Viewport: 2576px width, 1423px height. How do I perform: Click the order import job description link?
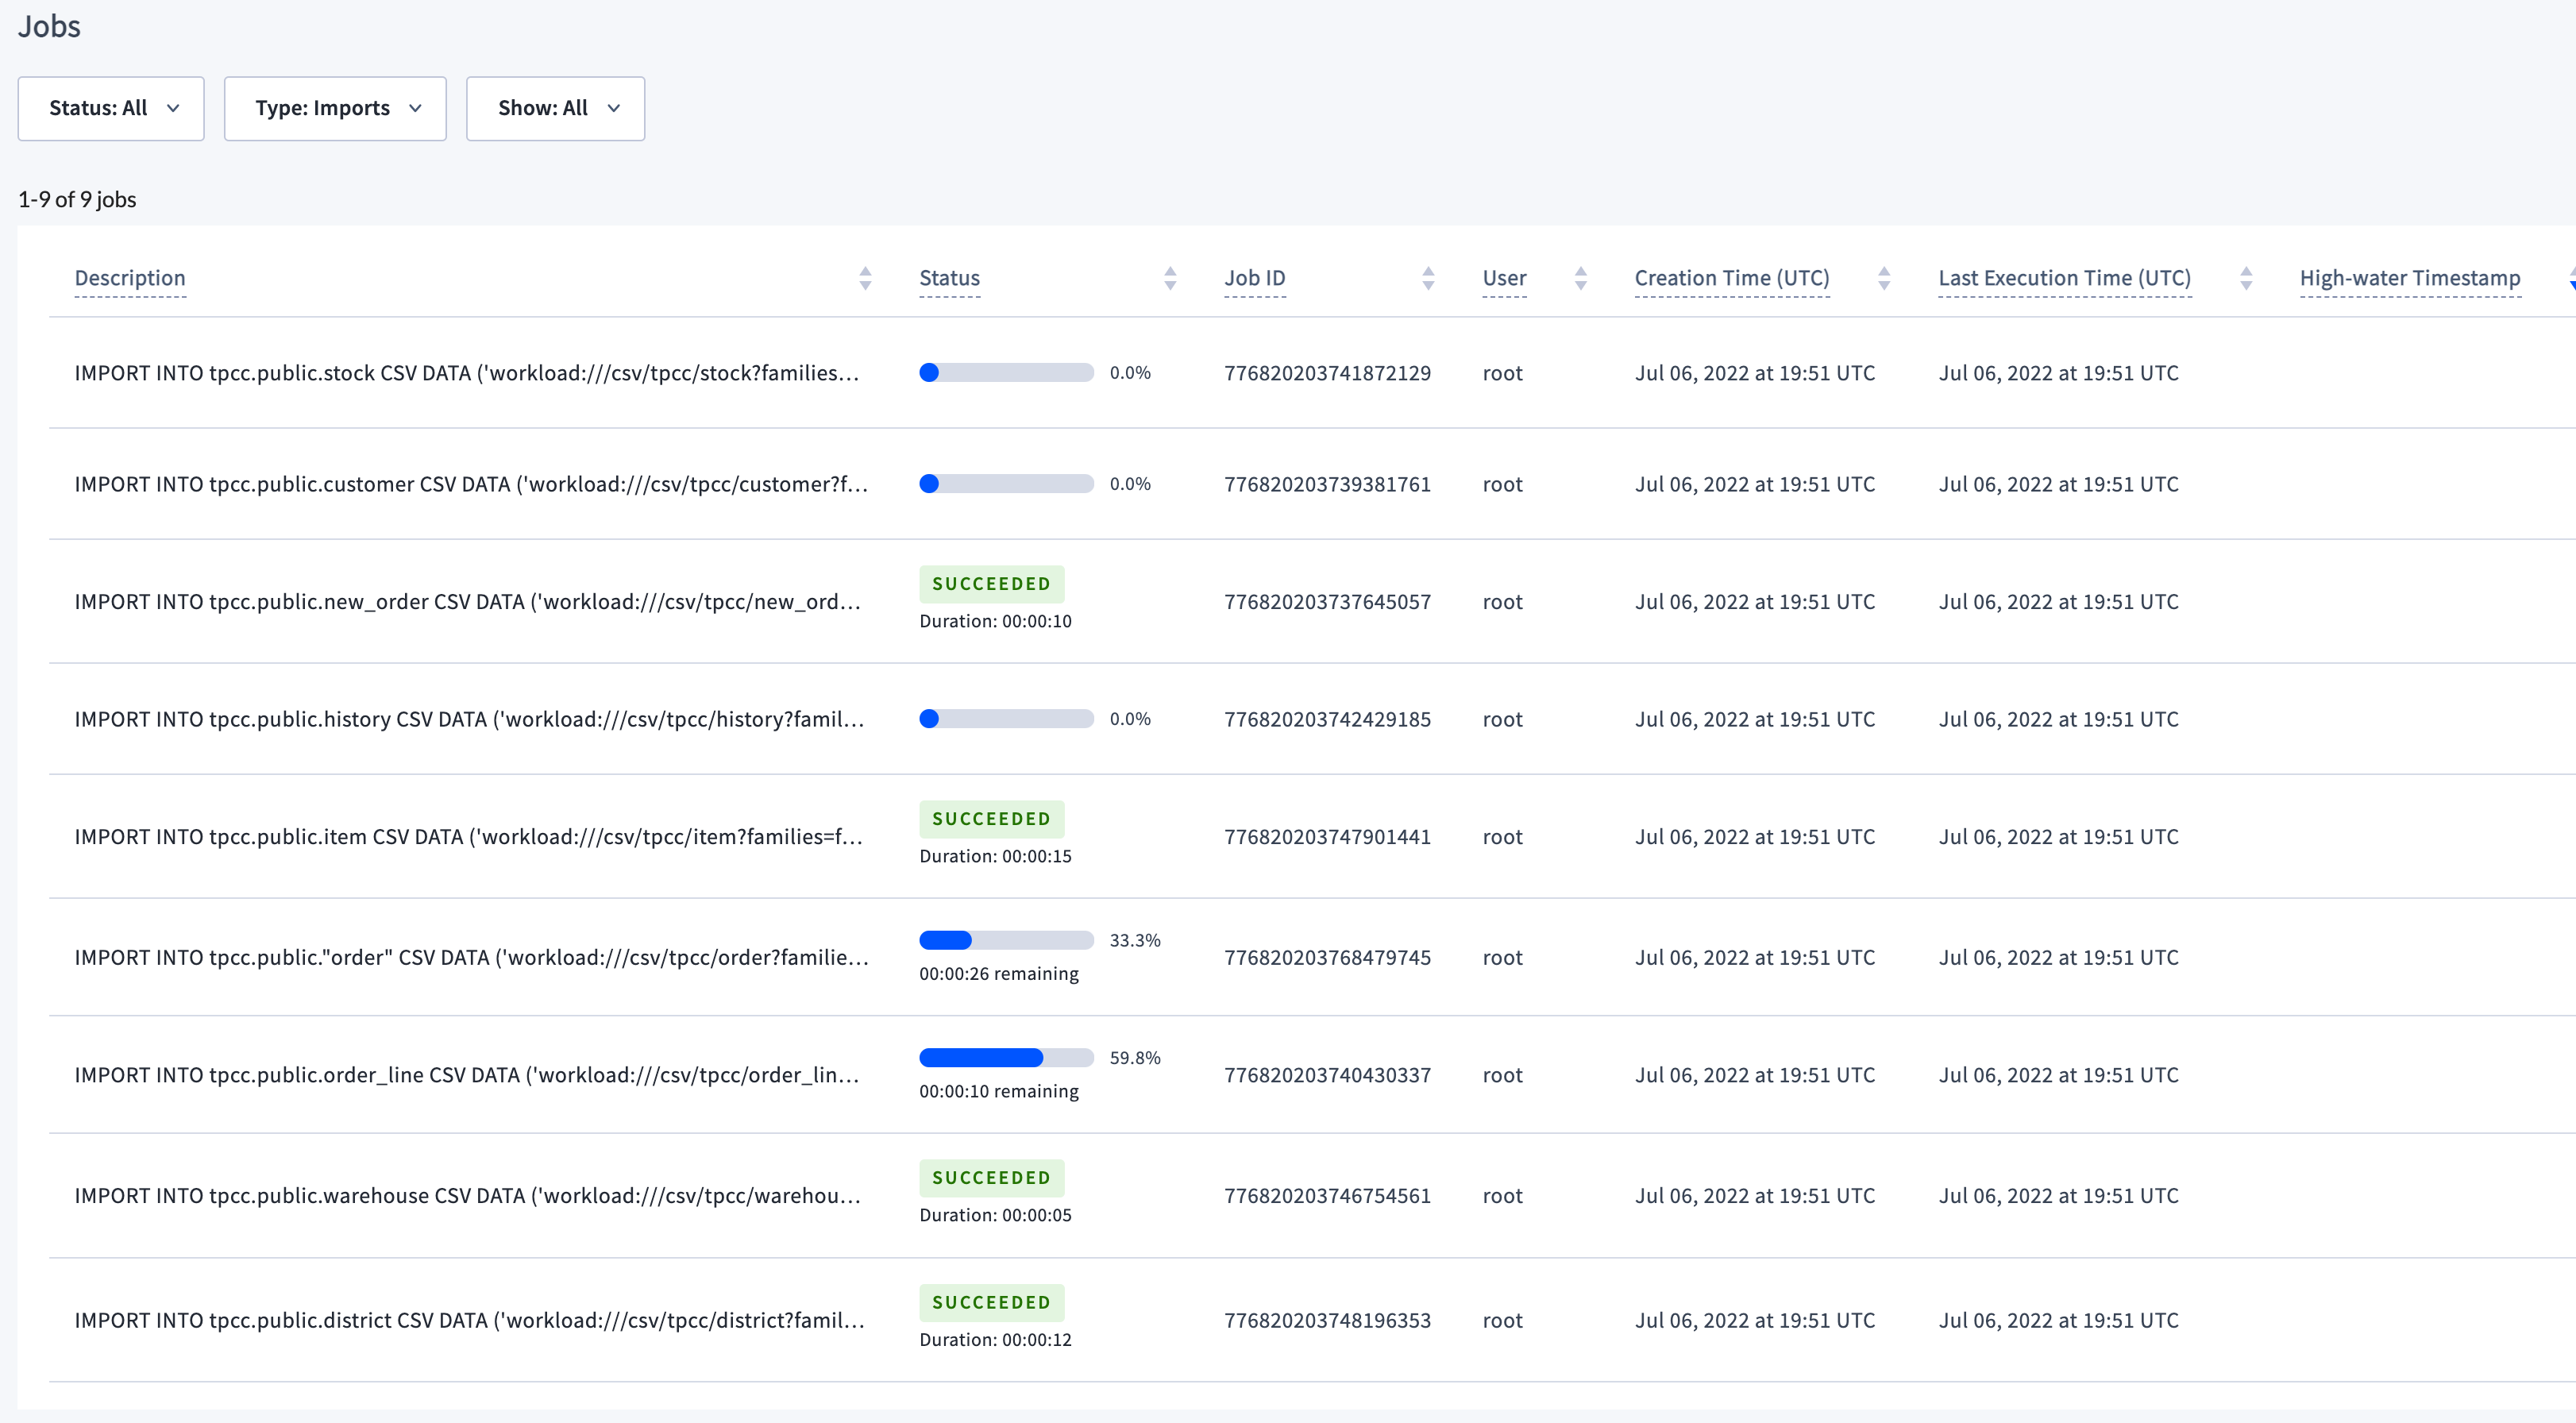(x=473, y=955)
